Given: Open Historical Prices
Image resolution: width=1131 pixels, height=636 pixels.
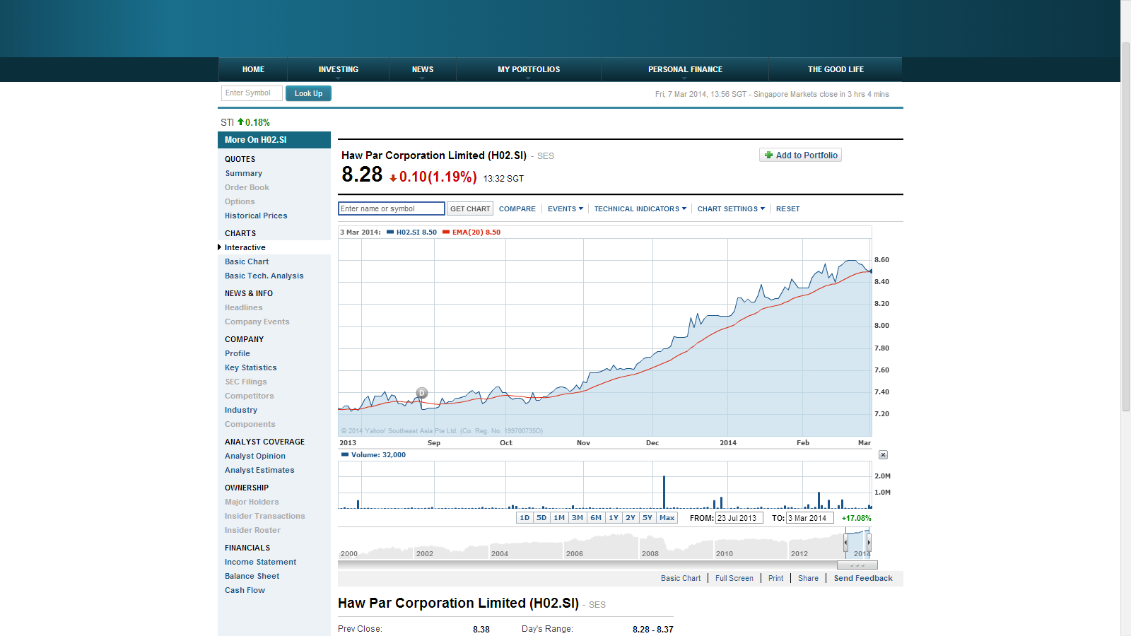Looking at the screenshot, I should click(256, 216).
